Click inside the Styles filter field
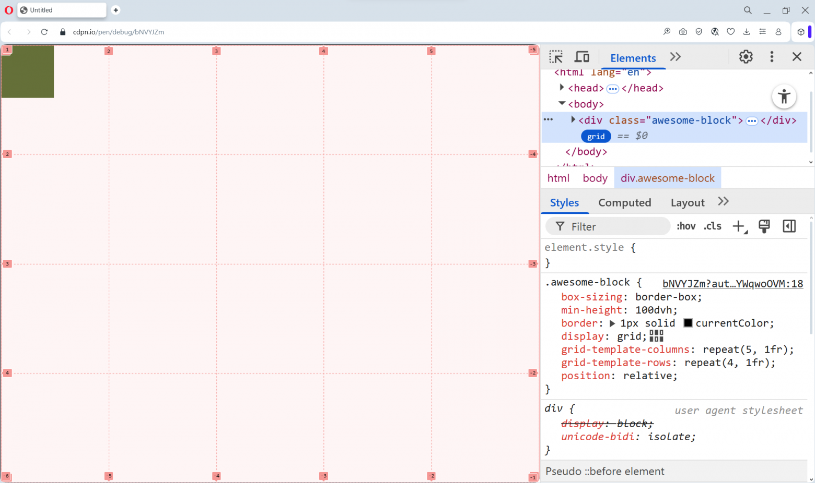Viewport: 815px width, 483px height. pyautogui.click(x=606, y=226)
